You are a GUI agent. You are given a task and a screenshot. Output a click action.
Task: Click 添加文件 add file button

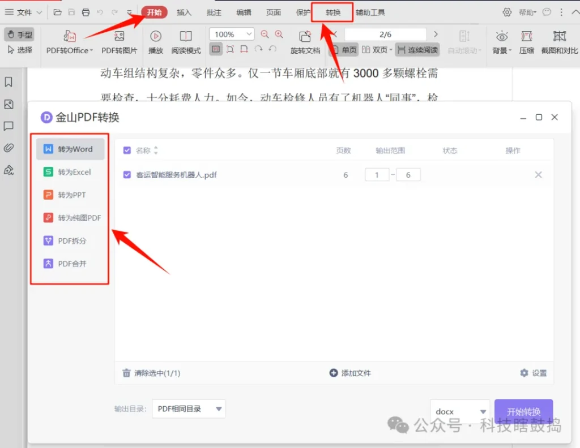(x=350, y=373)
